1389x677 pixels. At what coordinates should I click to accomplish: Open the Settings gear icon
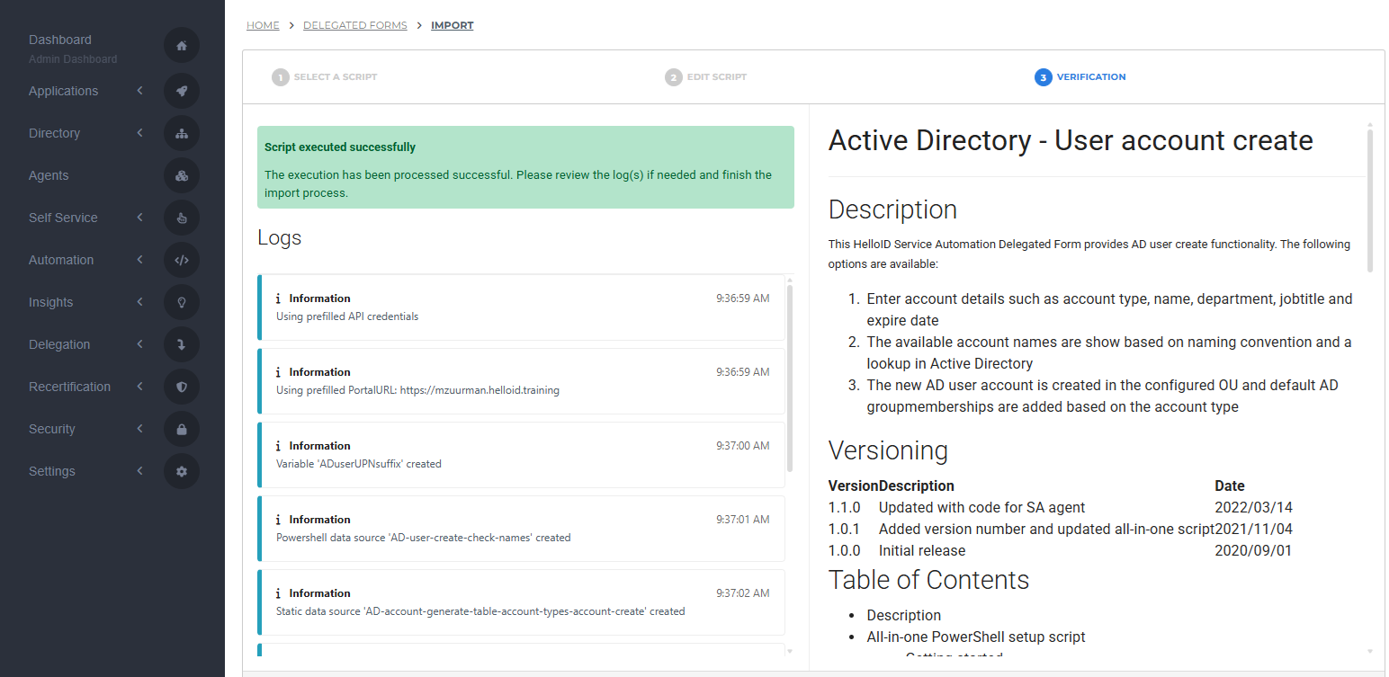(182, 471)
